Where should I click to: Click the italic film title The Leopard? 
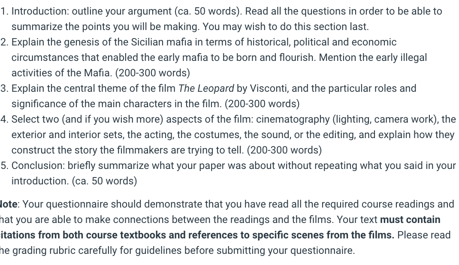point(206,88)
